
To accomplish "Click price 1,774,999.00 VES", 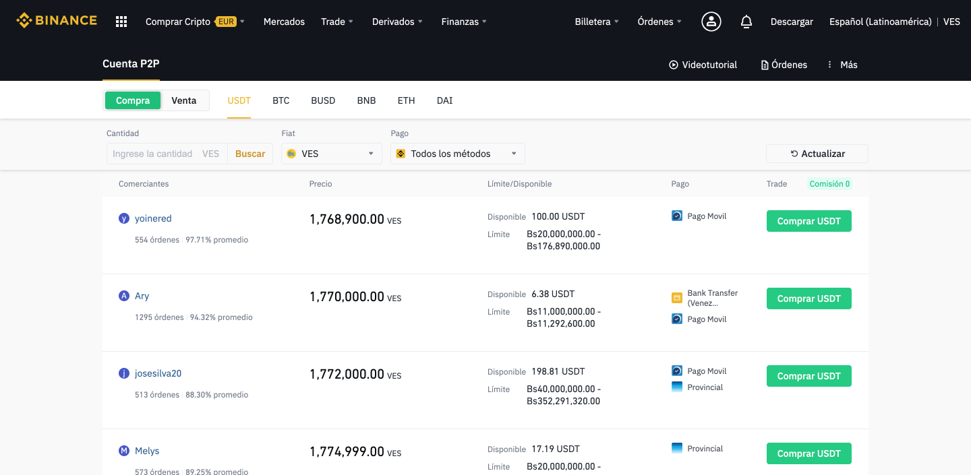I will [355, 452].
